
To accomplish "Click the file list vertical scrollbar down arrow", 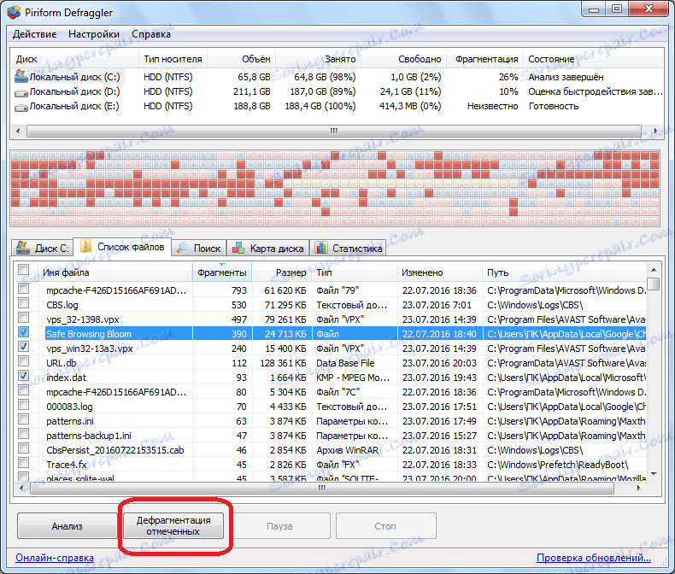I will pyautogui.click(x=654, y=473).
